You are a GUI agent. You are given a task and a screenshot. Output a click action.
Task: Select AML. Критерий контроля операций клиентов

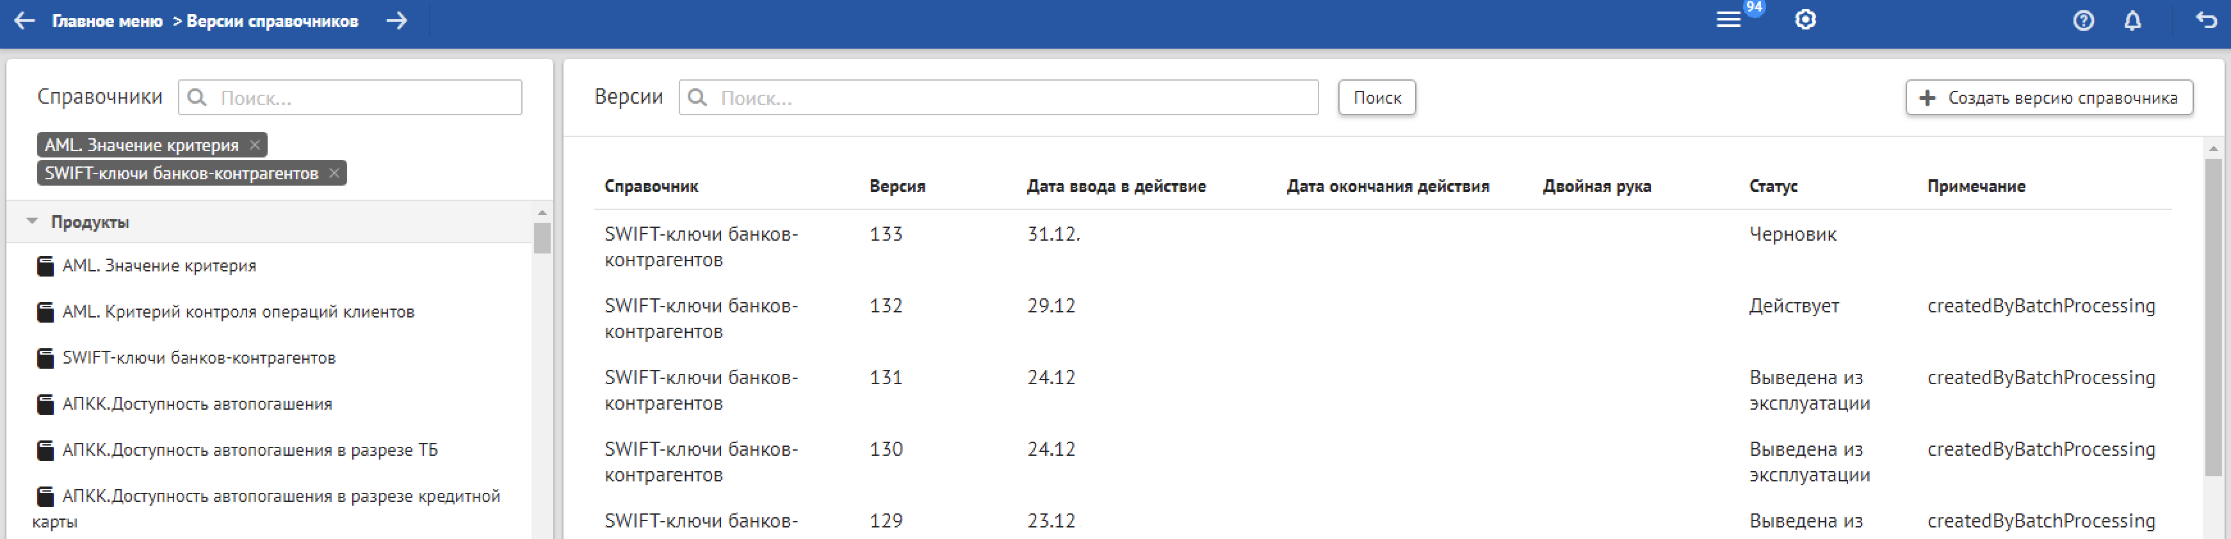(x=238, y=312)
